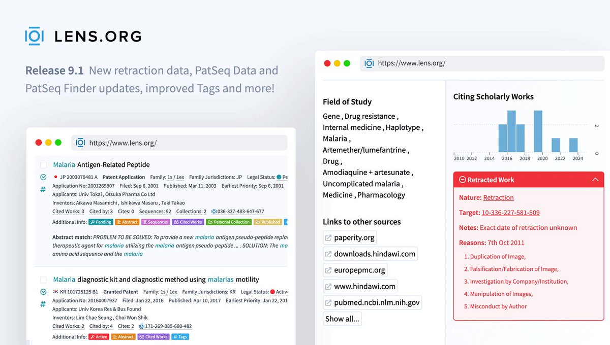
Task: Click Abstract tag on Antigen-Related Peptide record
Action: click(127, 222)
